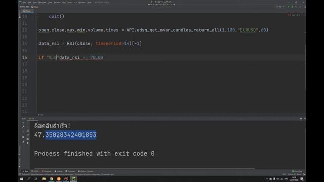Click the Thai login success message
The width and height of the screenshot is (324, 182).
click(52, 126)
